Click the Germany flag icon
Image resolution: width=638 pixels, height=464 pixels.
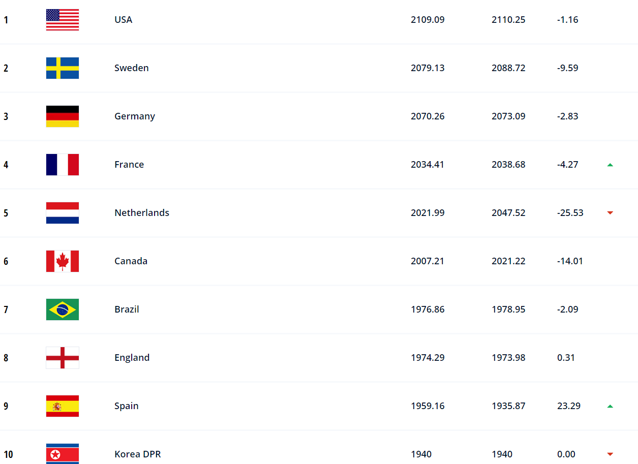63,116
